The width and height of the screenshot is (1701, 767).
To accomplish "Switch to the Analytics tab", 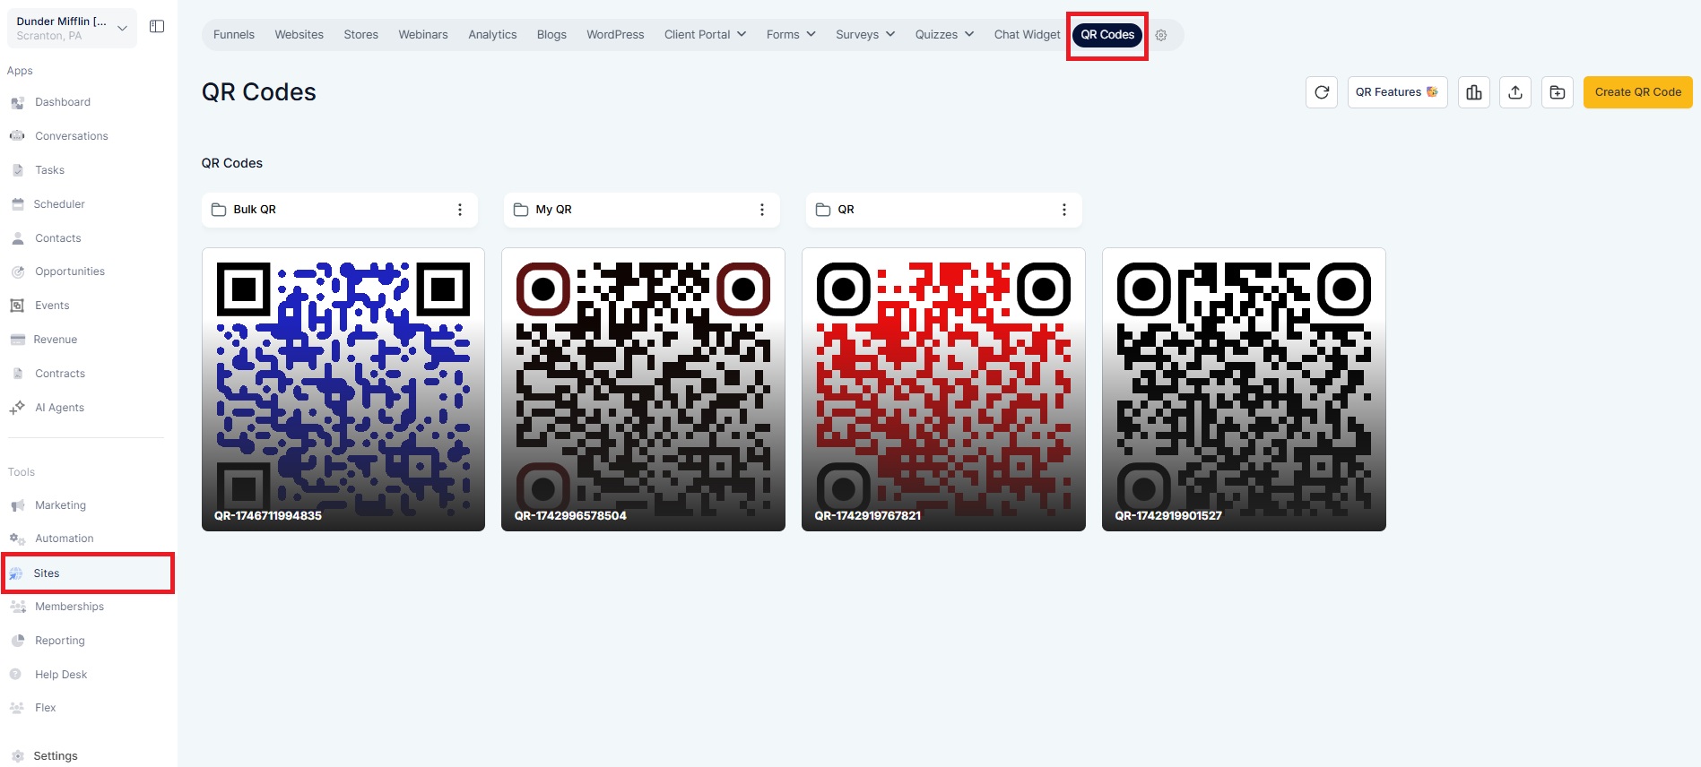I will click(492, 35).
